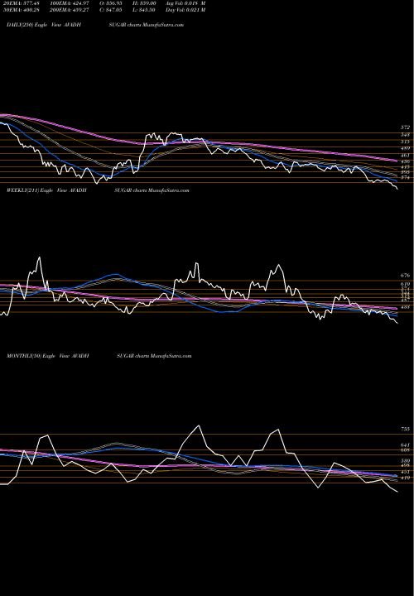Click the 641 price level on monthly chart

tap(405, 445)
